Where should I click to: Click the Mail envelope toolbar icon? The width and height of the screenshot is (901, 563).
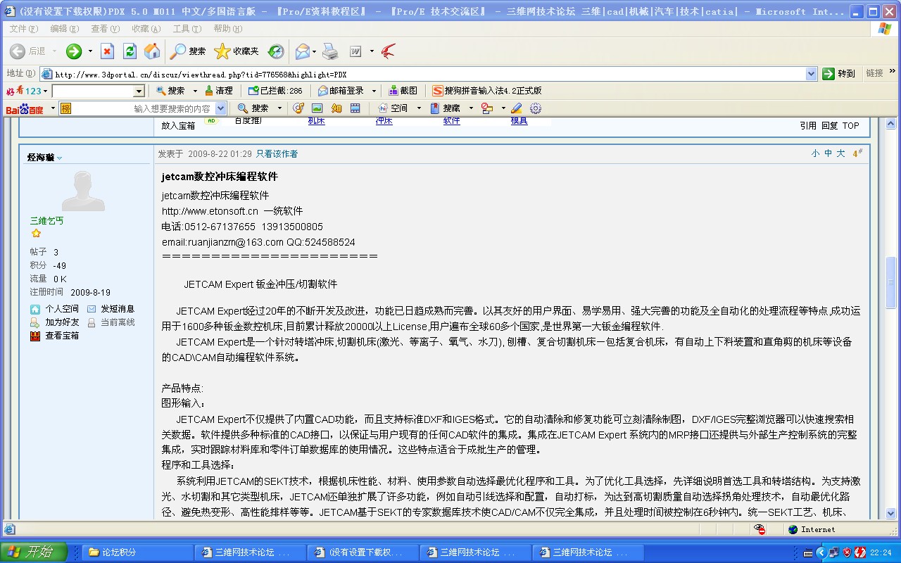click(302, 51)
